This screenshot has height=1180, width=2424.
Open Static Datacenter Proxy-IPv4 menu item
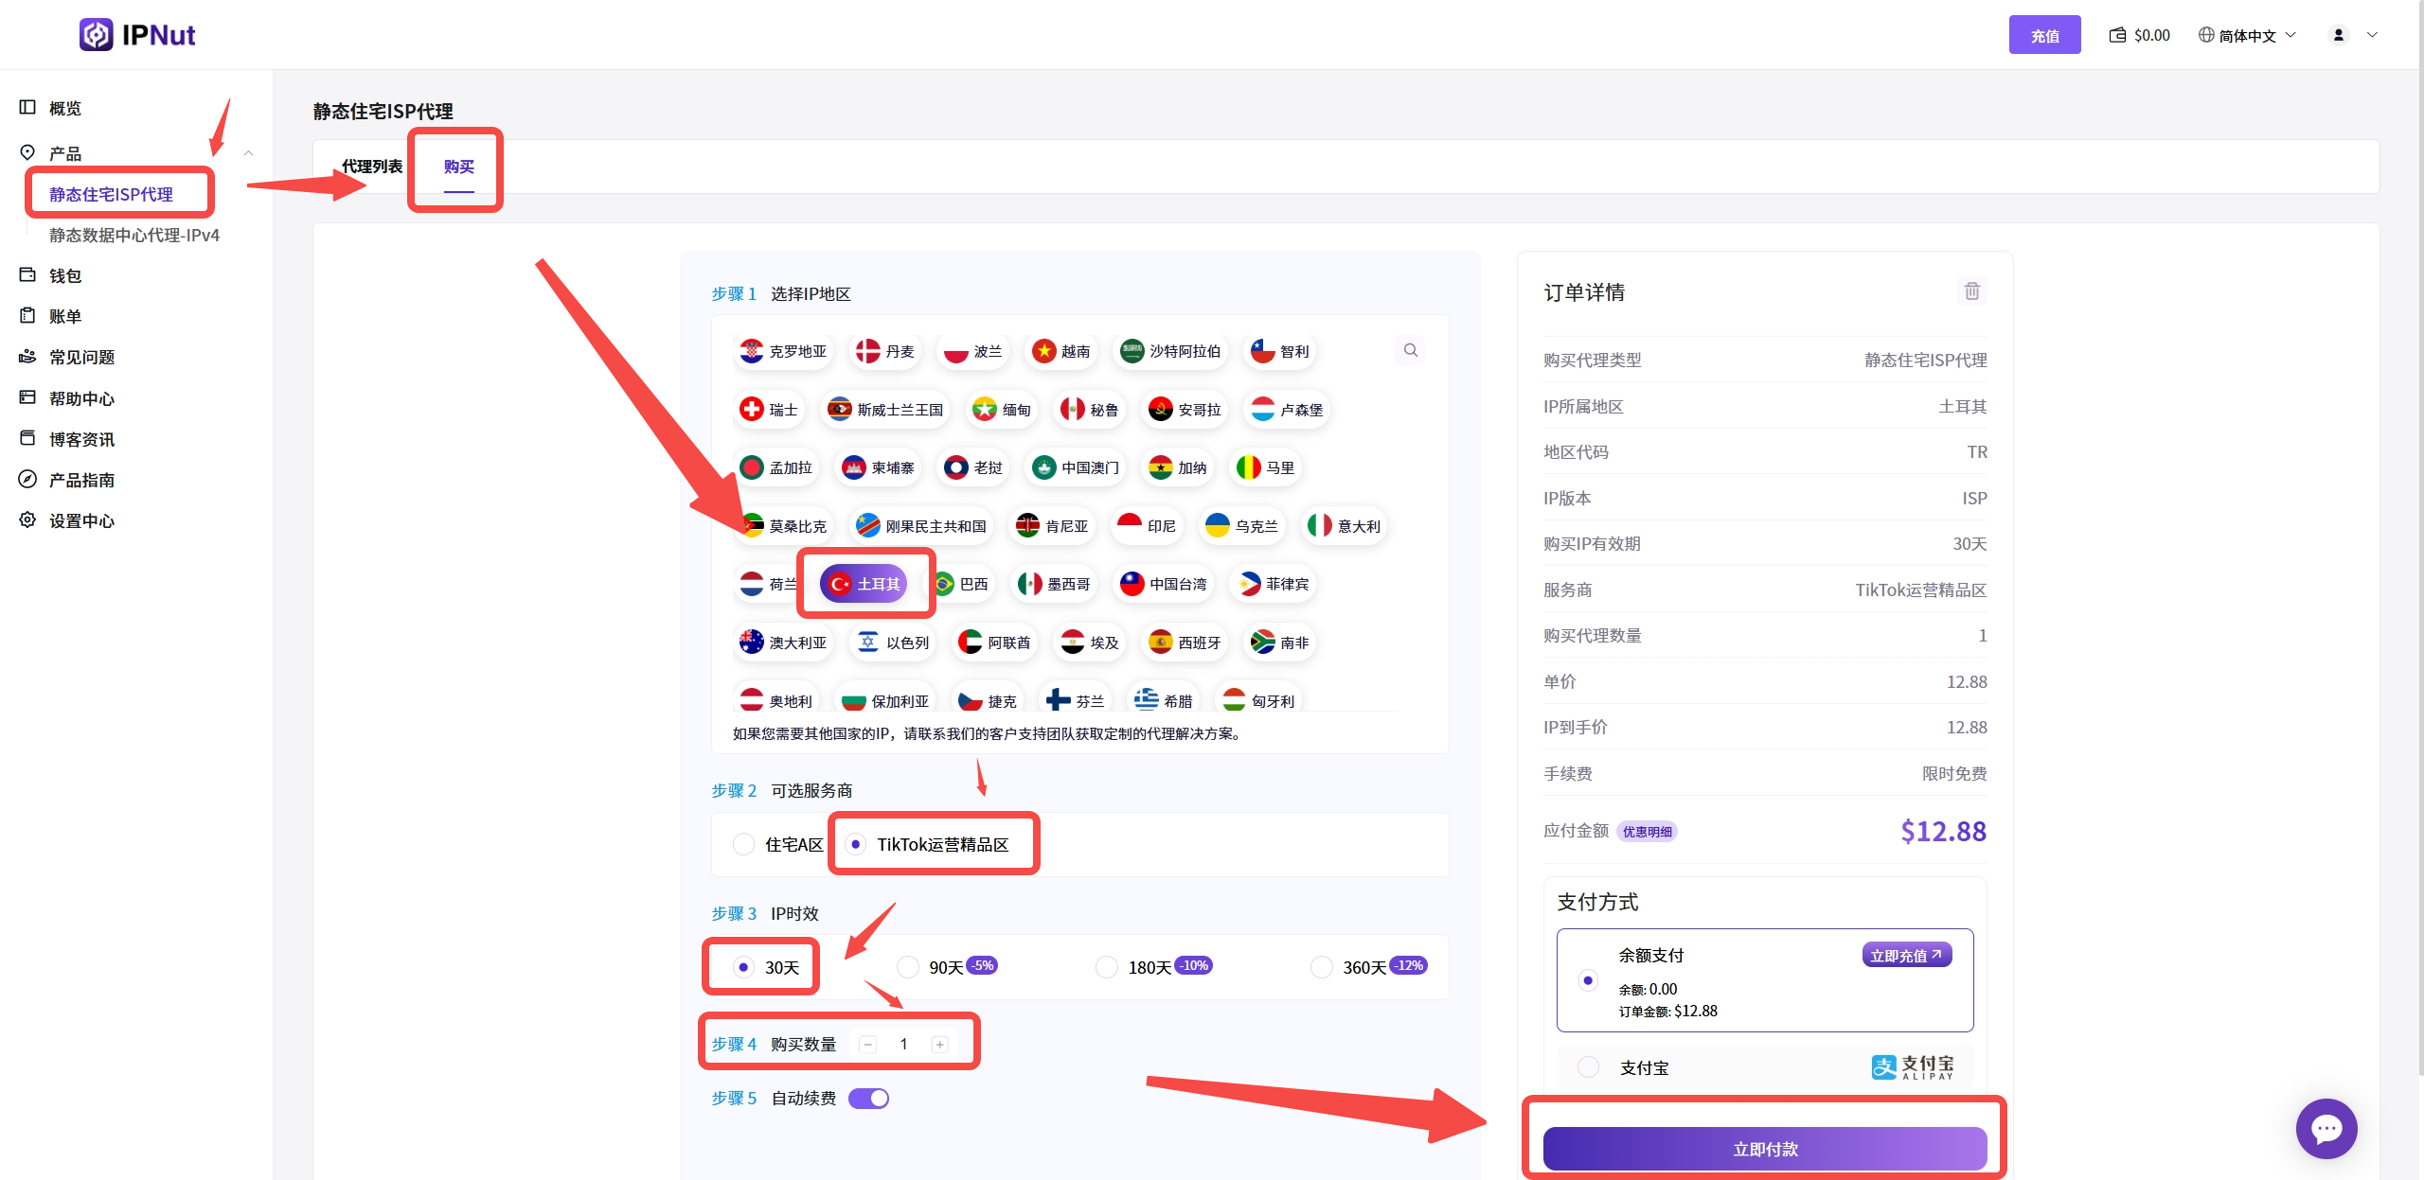[134, 235]
